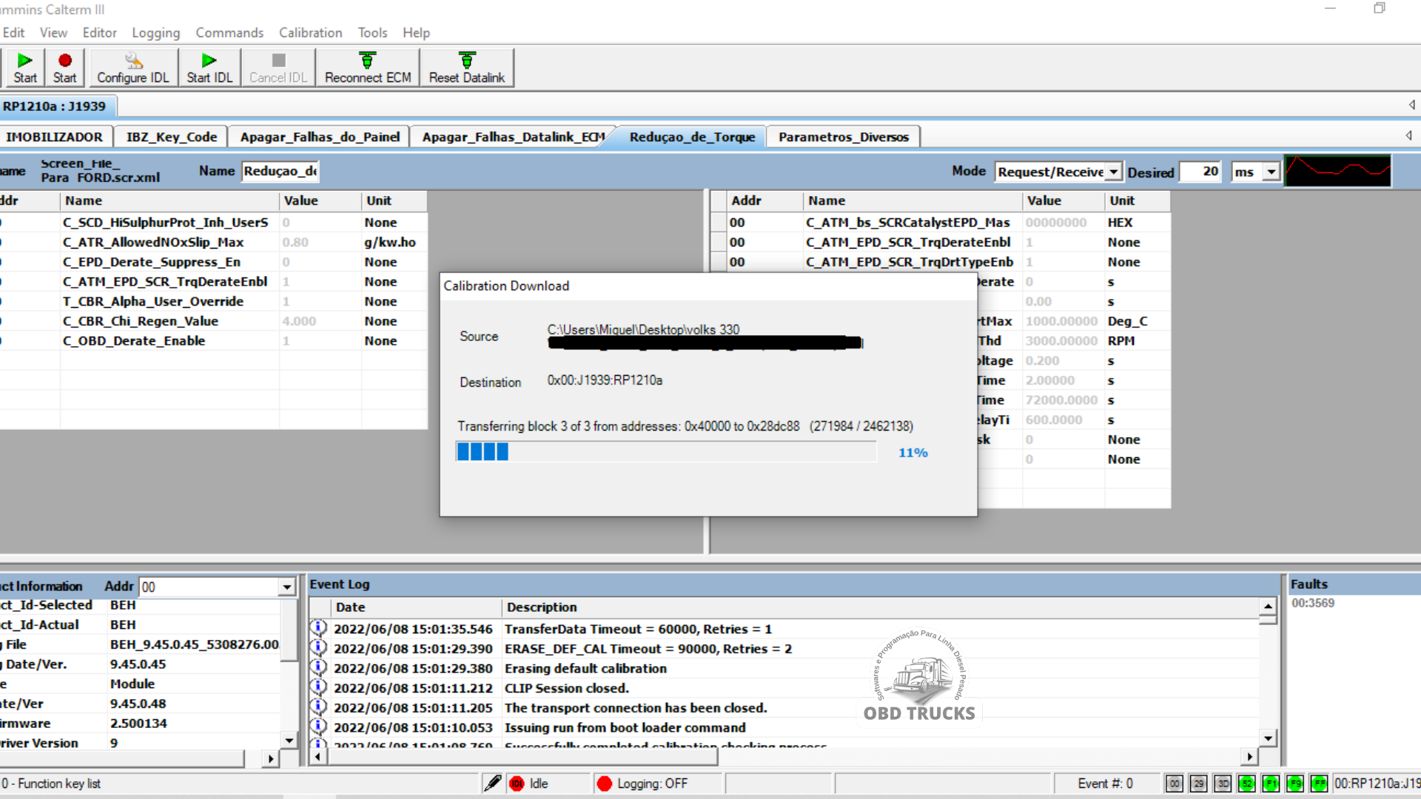Screen dimensions: 1421x799
Task: Select the Reduçao_de_Torque tab
Action: tap(692, 137)
